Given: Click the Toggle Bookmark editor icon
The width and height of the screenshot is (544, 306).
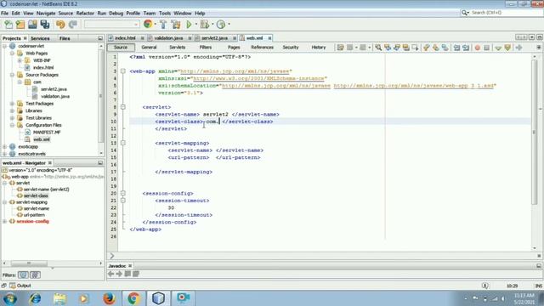Looking at the screenshot, I should 445,48.
